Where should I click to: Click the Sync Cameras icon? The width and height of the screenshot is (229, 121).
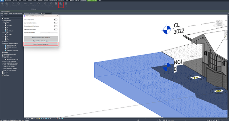(x=38, y=4)
